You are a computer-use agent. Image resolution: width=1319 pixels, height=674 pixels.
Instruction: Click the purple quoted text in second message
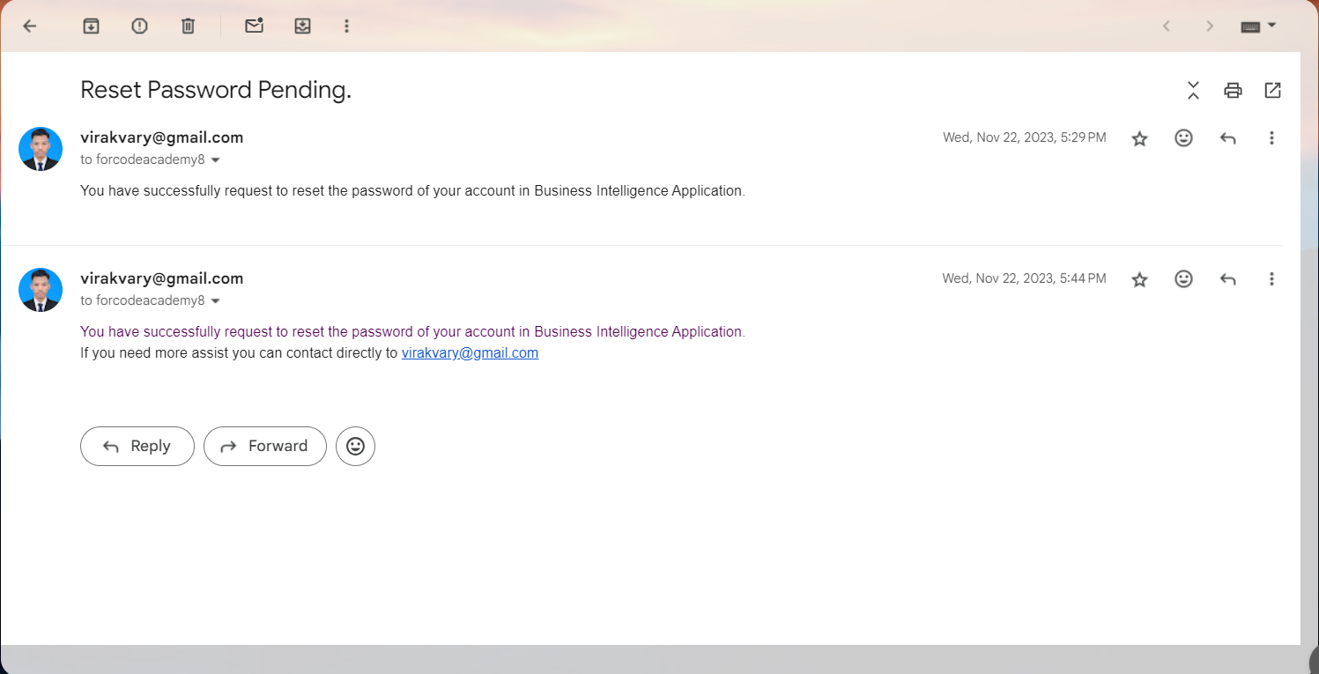(x=412, y=331)
